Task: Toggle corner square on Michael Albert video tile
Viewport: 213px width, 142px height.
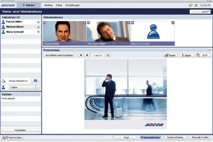Action: [x=129, y=23]
